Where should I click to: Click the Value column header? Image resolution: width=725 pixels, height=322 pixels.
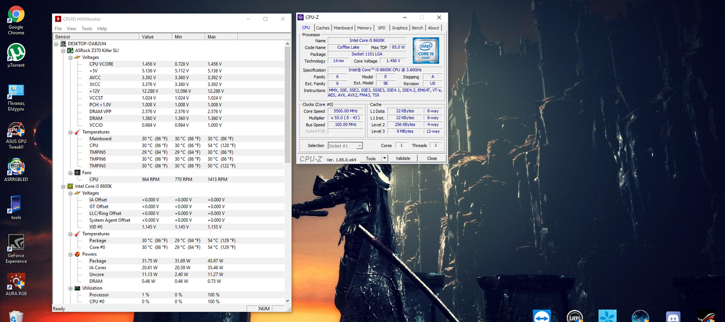[156, 37]
